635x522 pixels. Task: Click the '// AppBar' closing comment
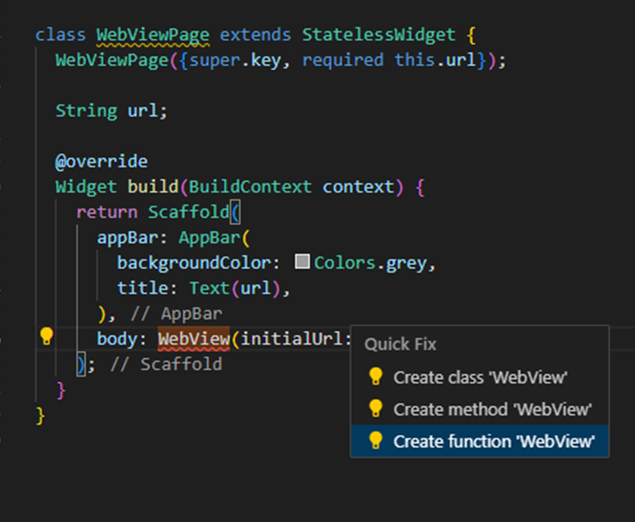(176, 314)
